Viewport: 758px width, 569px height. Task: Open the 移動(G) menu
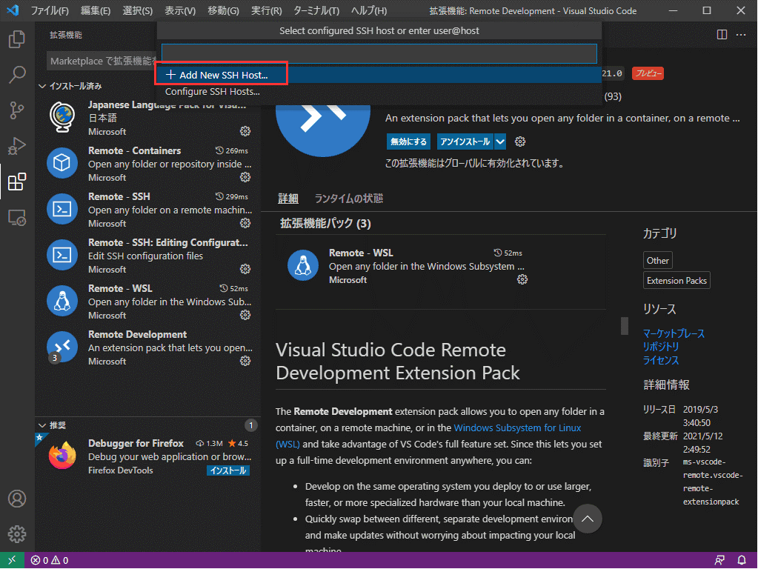(x=223, y=10)
